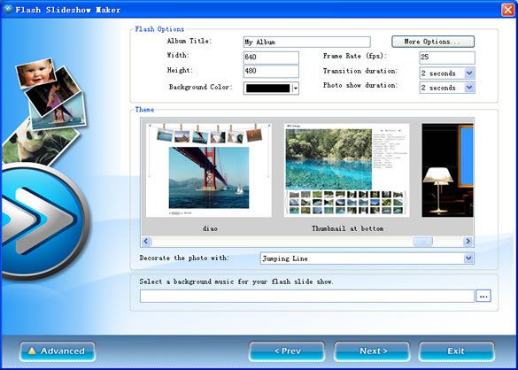The width and height of the screenshot is (518, 370).
Task: Select the diao theme thumbnail
Action: 209,171
